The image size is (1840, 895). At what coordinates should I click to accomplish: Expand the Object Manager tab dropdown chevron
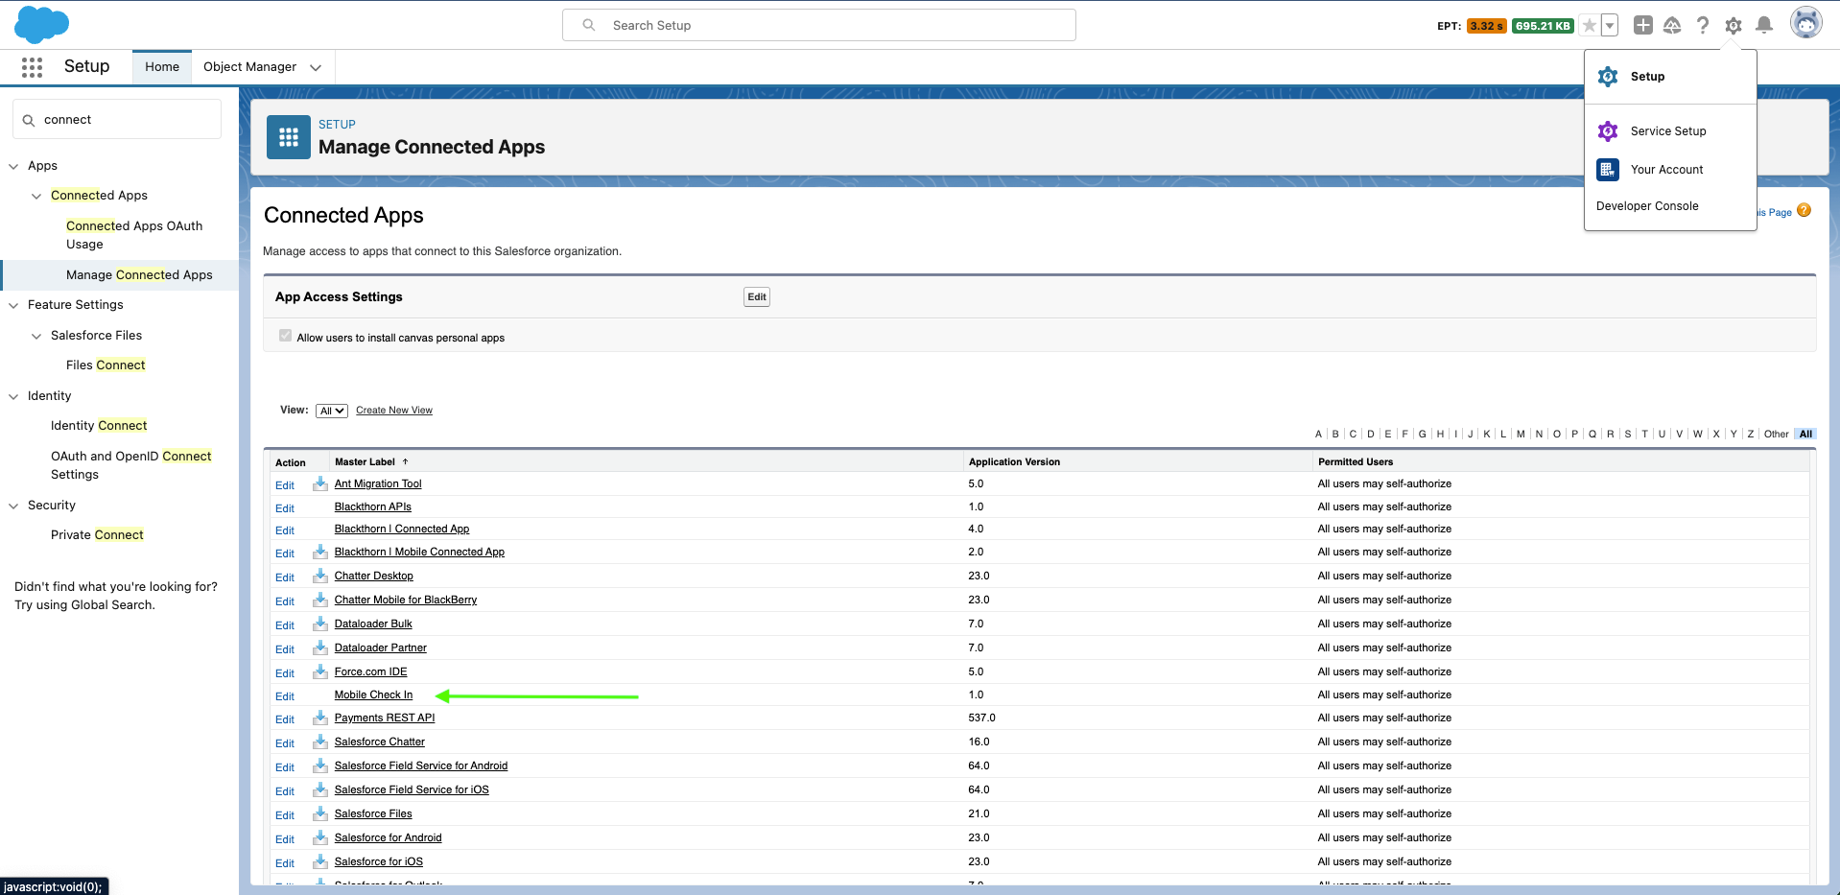(316, 67)
